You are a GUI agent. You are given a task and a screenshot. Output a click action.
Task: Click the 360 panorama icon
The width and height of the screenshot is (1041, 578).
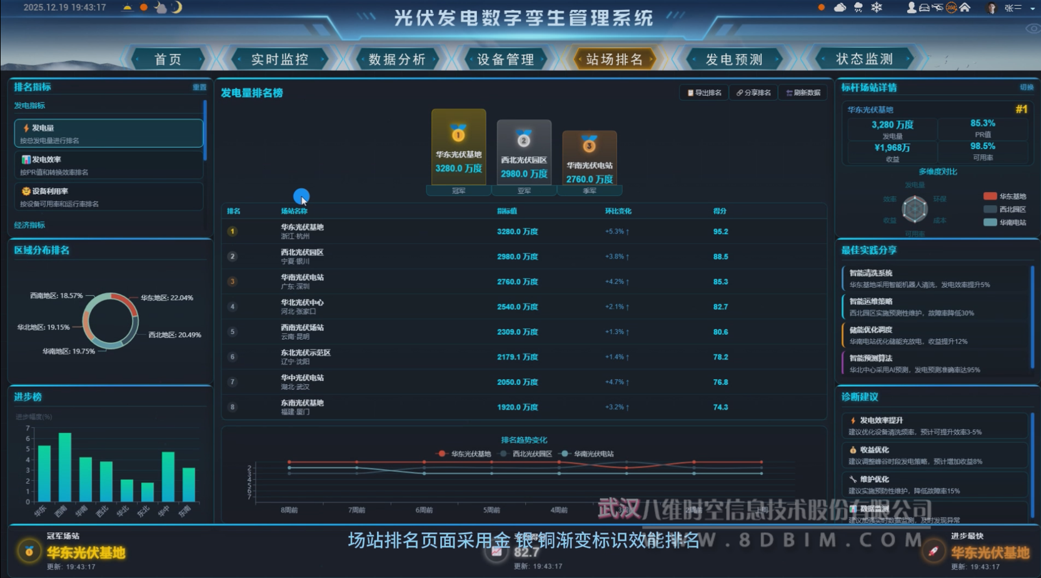[x=951, y=8]
